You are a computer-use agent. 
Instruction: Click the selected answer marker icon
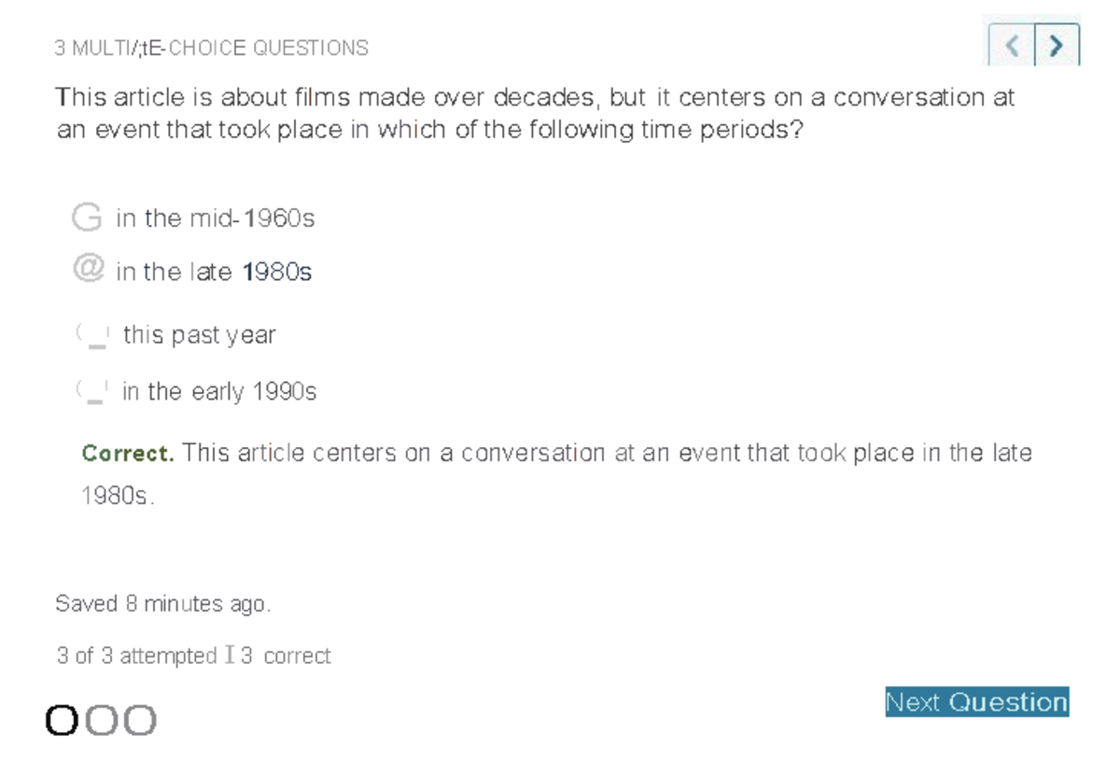tap(89, 271)
